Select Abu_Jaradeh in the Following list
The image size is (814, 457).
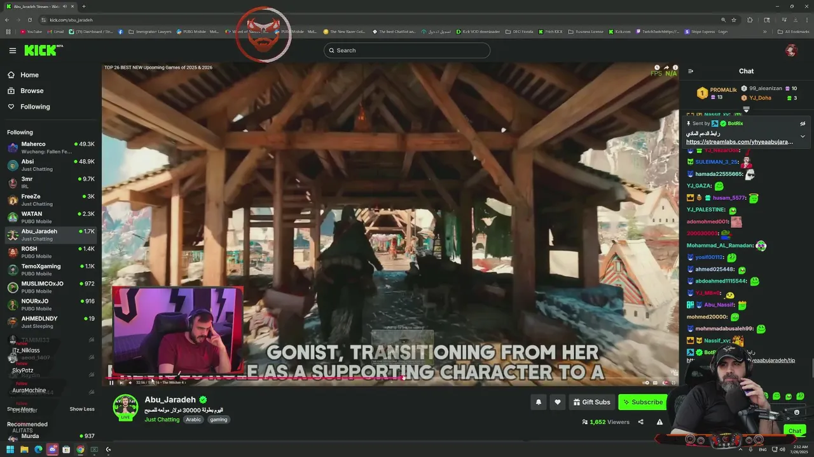[50, 235]
